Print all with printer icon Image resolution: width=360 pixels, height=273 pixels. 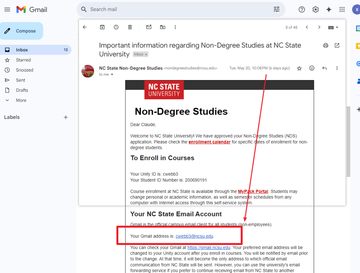(326, 45)
